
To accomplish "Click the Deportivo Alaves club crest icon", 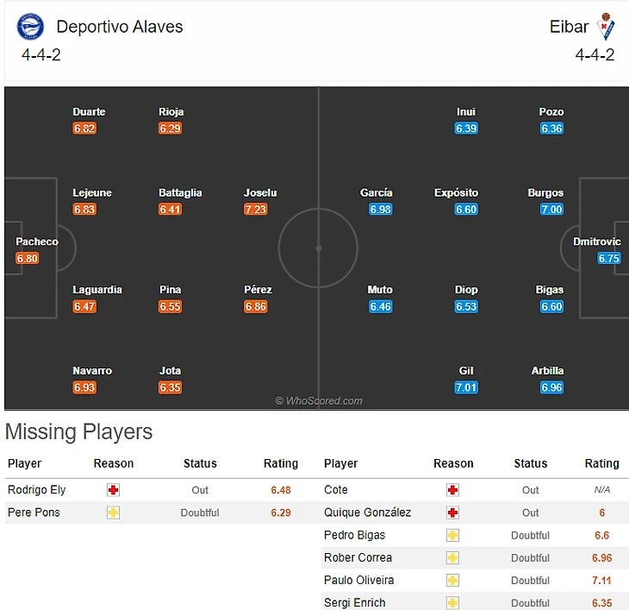I will coord(30,27).
